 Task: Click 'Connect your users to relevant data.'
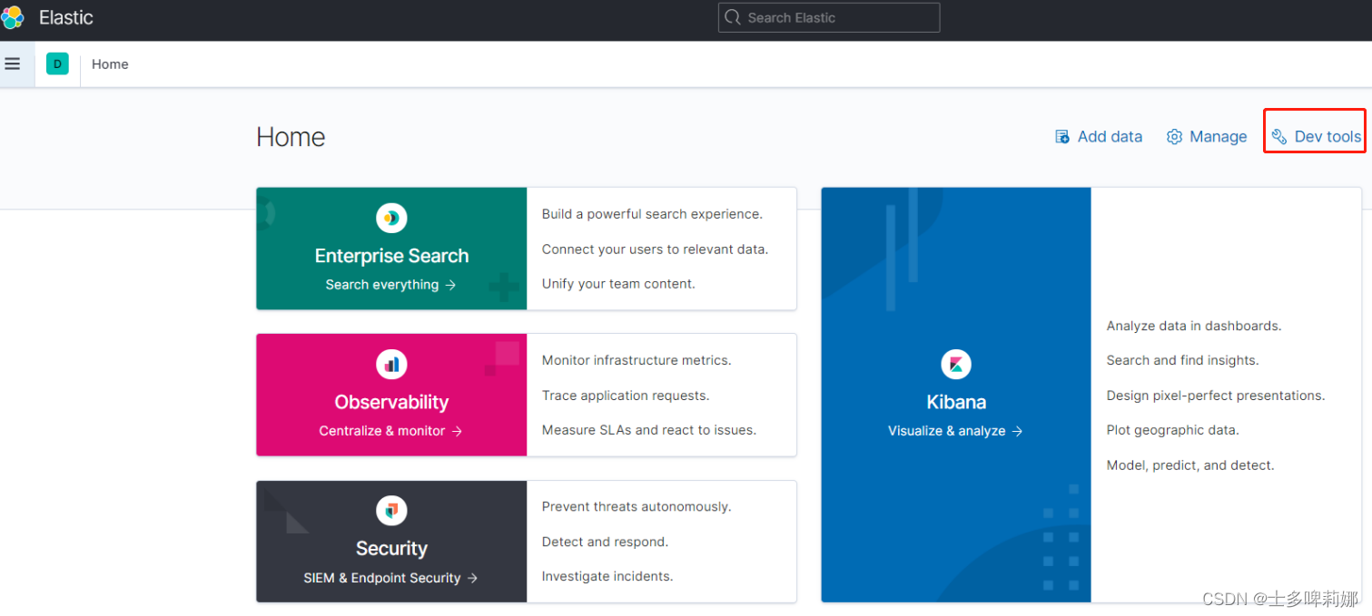pos(655,249)
